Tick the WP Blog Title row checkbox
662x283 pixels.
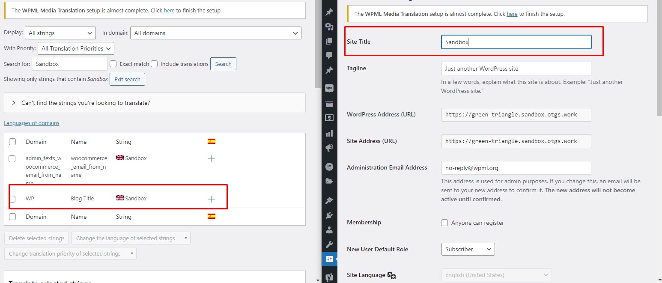click(x=12, y=199)
